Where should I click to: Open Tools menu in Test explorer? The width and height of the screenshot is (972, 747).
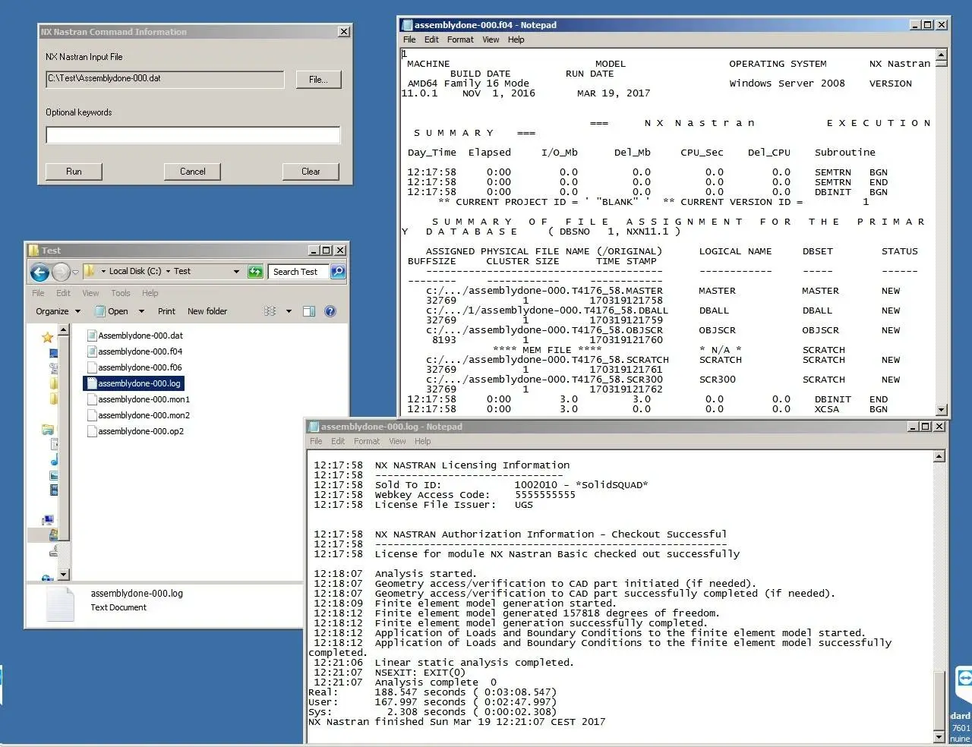[x=121, y=293]
